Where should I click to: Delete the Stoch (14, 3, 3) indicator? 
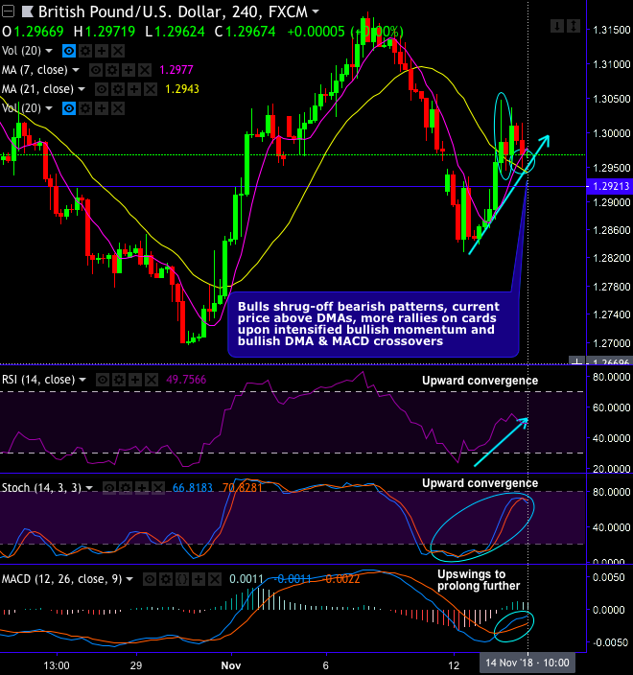158,488
